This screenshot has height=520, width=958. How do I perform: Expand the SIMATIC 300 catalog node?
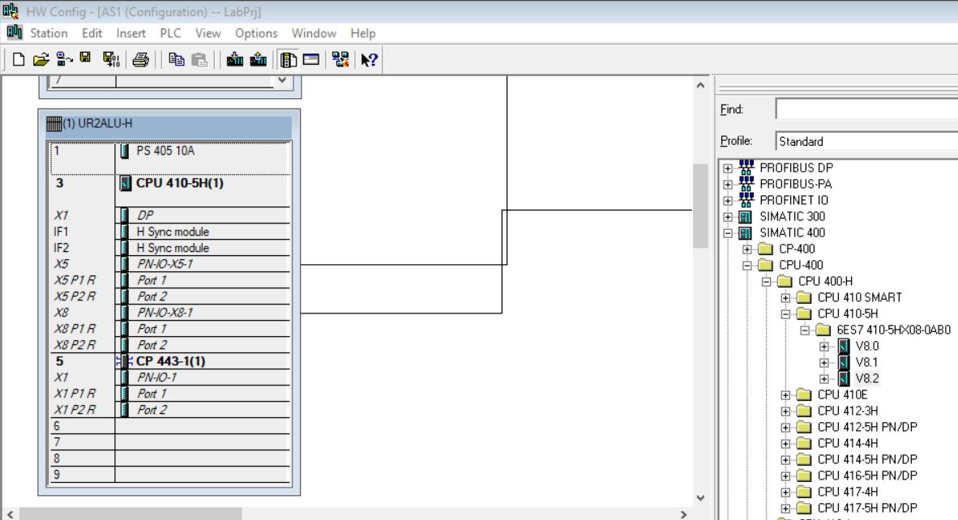tap(728, 217)
